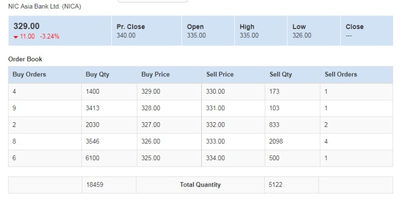Click the 334.00 sell price row
404x203 pixels.
pos(215,158)
